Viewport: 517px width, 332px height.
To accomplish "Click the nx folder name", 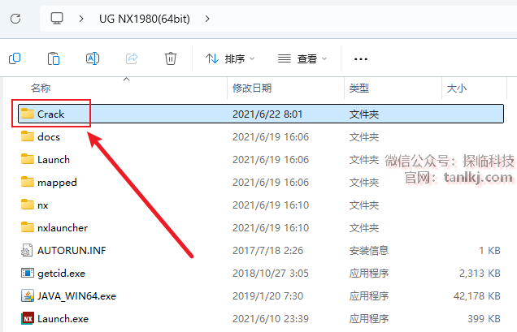I will 43,205.
